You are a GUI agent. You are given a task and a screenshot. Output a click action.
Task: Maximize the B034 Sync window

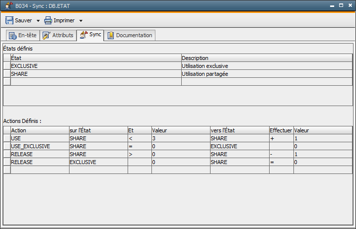tap(341, 5)
